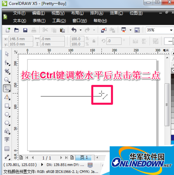Screen dimensions: 174x175
Task: Select the Freehand drawing tool
Action: pyautogui.click(x=7, y=88)
